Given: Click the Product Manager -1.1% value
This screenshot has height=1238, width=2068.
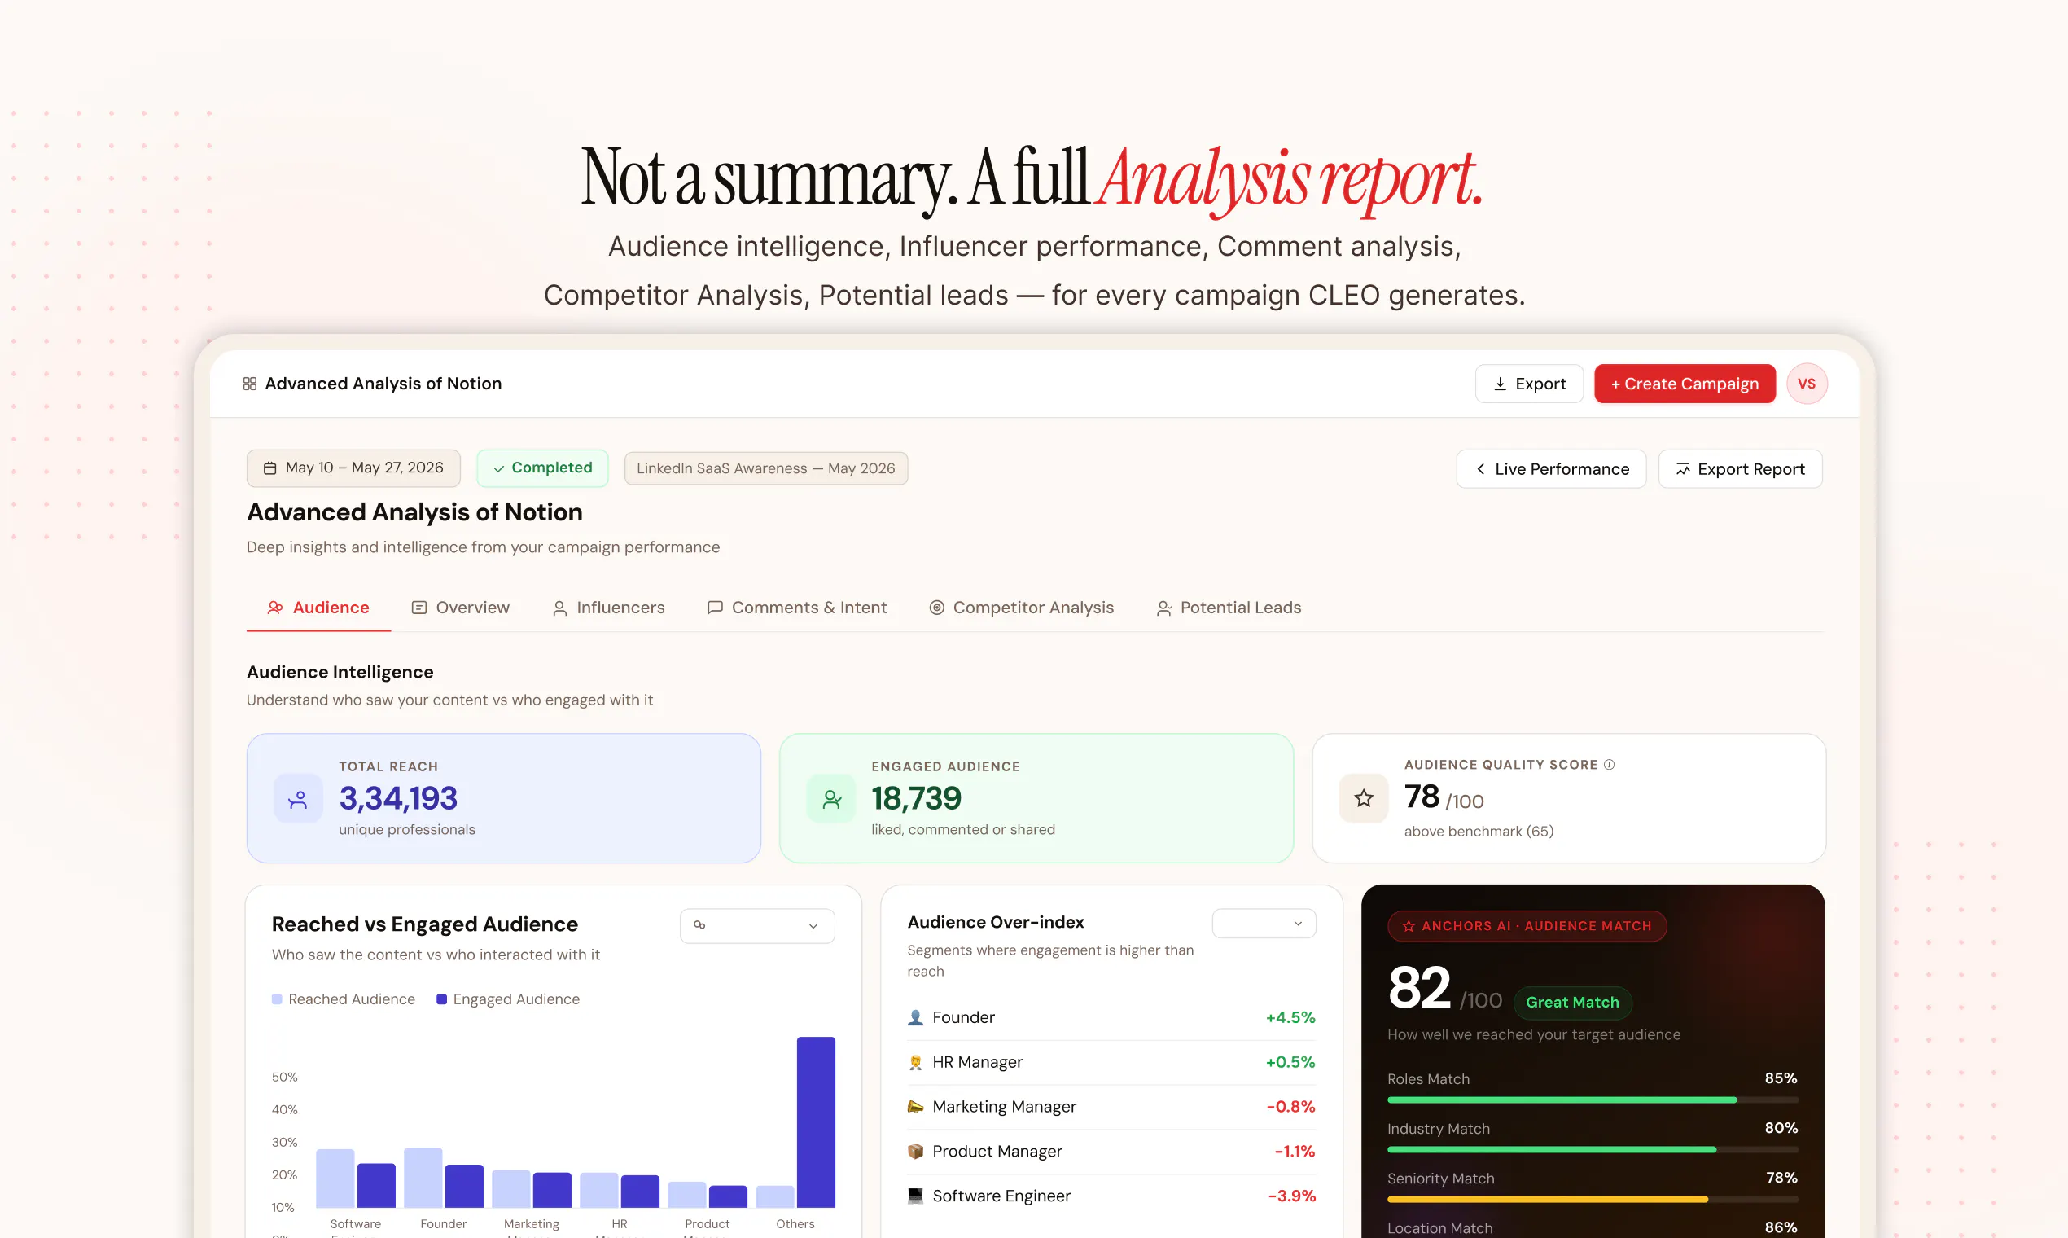Looking at the screenshot, I should [x=1295, y=1151].
